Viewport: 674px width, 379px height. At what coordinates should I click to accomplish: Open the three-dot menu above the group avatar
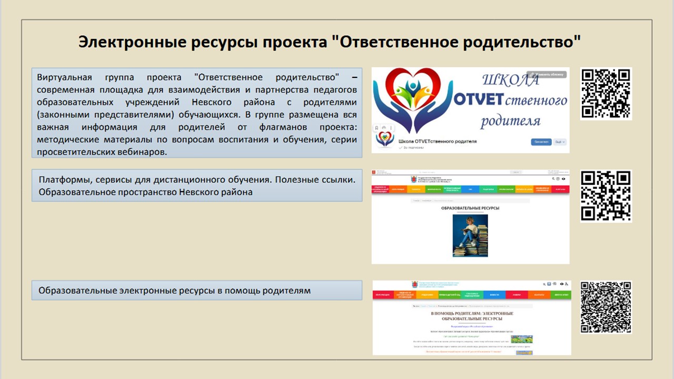click(x=391, y=128)
